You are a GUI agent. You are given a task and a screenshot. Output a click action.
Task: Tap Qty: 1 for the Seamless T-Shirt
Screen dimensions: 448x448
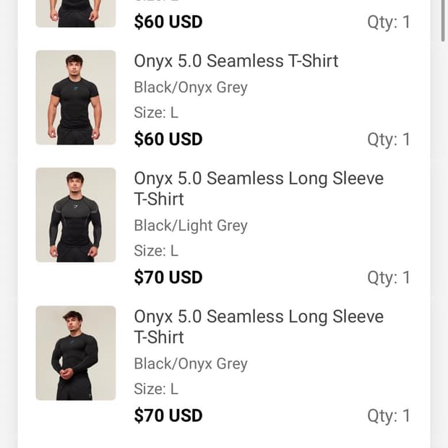click(x=388, y=139)
